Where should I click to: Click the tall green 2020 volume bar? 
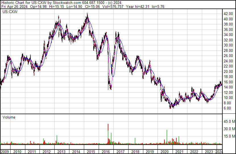(x=167, y=137)
